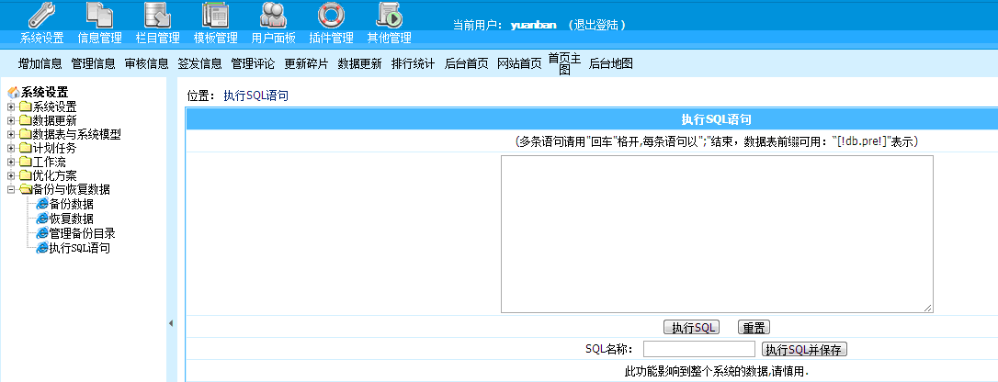998x382 pixels.
Task: Open 后台地图 in submenu bar
Action: [x=611, y=63]
